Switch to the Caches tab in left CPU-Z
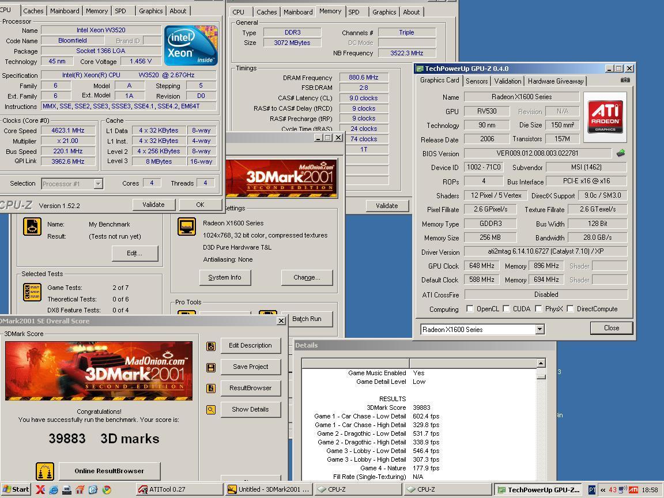 click(33, 11)
